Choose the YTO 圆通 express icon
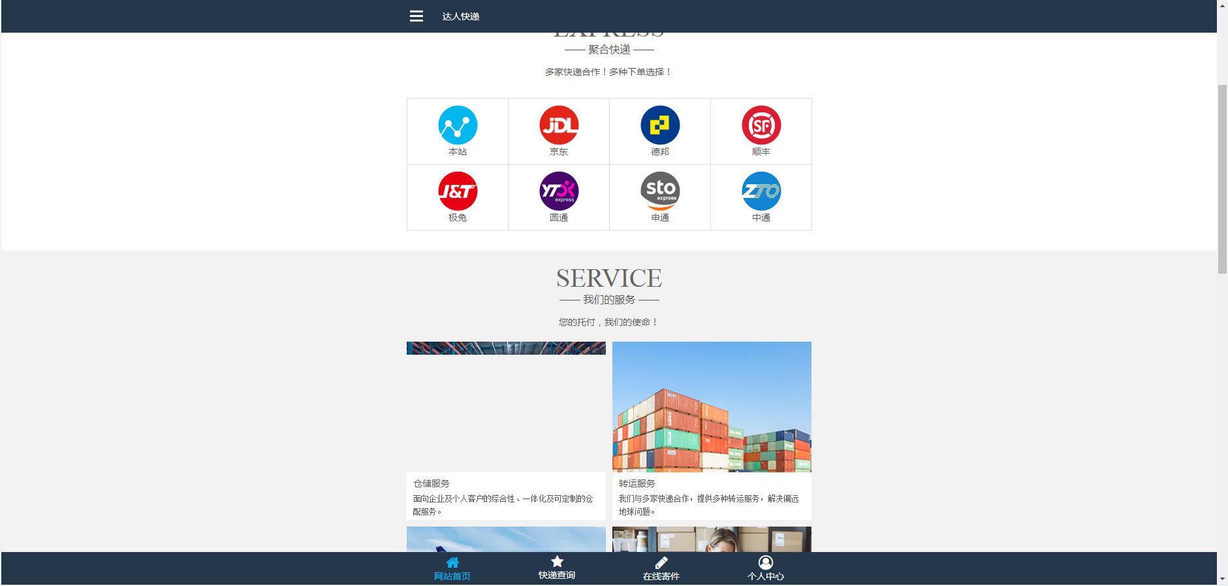This screenshot has width=1228, height=586. 559,191
